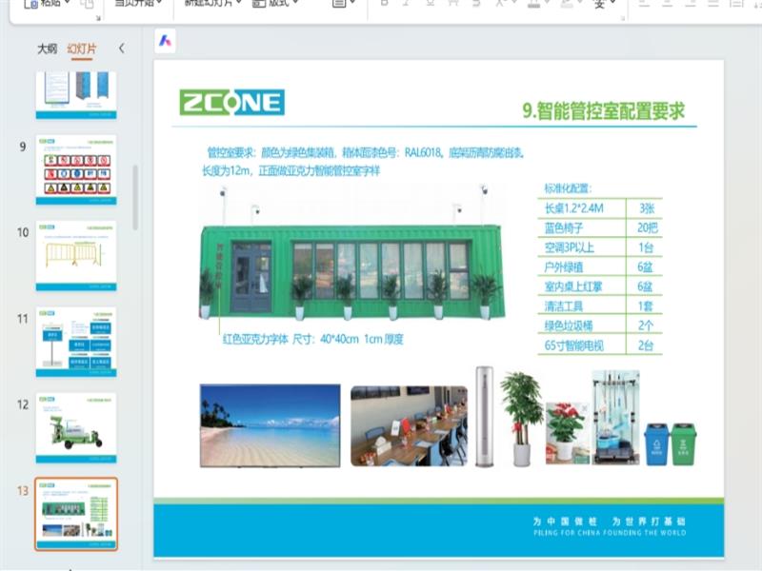Viewport: 762px width, 571px height.
Task: Toggle italic formatting
Action: [406, 4]
